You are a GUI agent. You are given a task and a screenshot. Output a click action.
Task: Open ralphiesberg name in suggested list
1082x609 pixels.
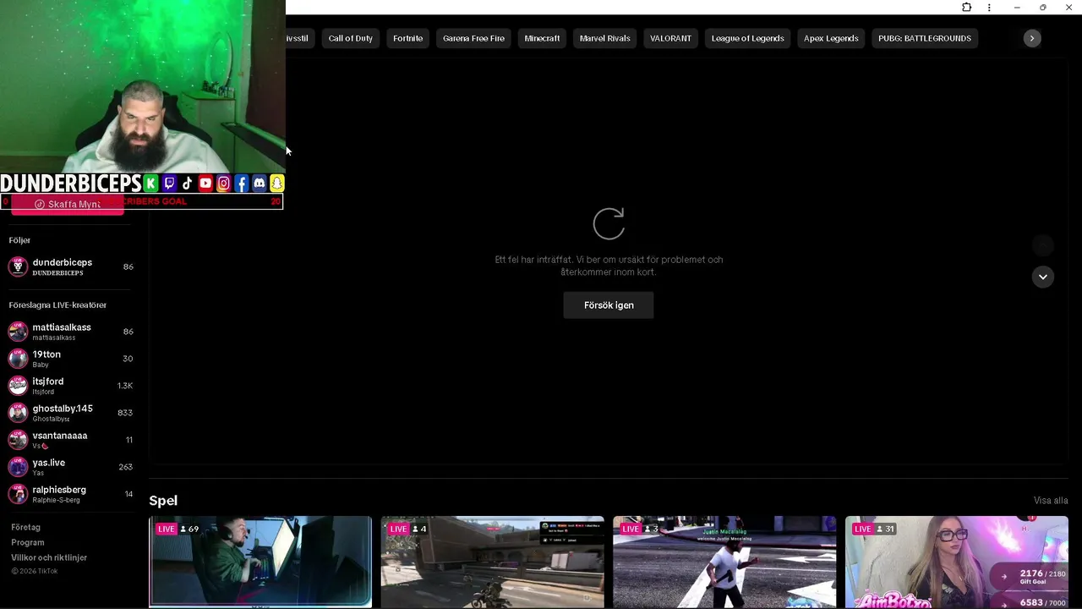pos(59,490)
